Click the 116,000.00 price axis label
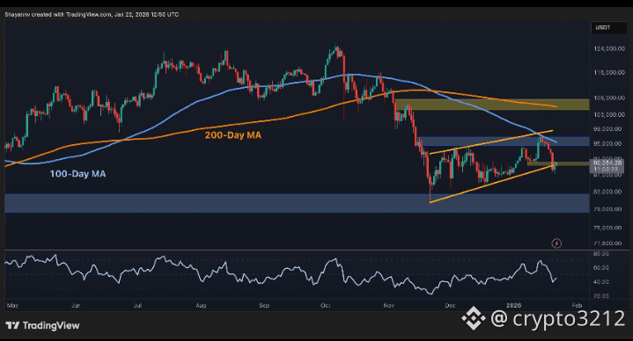 coord(609,73)
